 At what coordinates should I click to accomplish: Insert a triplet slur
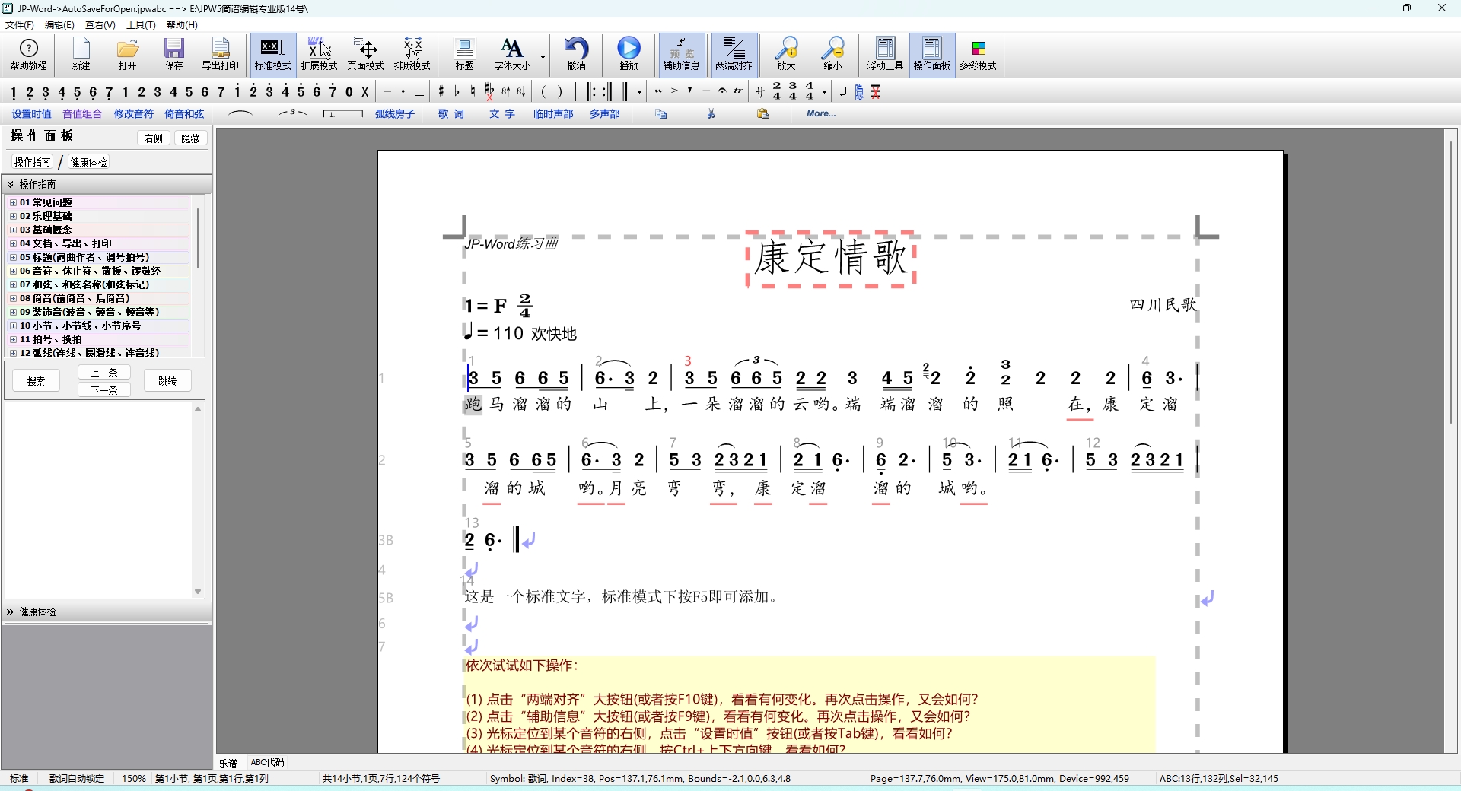tap(293, 114)
